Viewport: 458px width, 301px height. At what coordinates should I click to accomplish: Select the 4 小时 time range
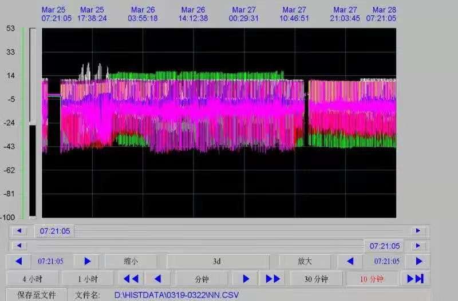(31, 279)
